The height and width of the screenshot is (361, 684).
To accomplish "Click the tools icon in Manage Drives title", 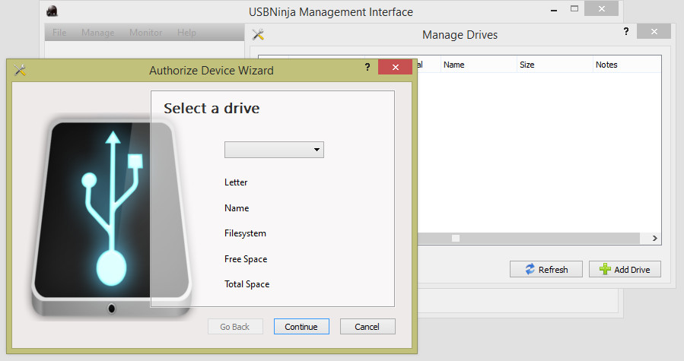I will [258, 34].
